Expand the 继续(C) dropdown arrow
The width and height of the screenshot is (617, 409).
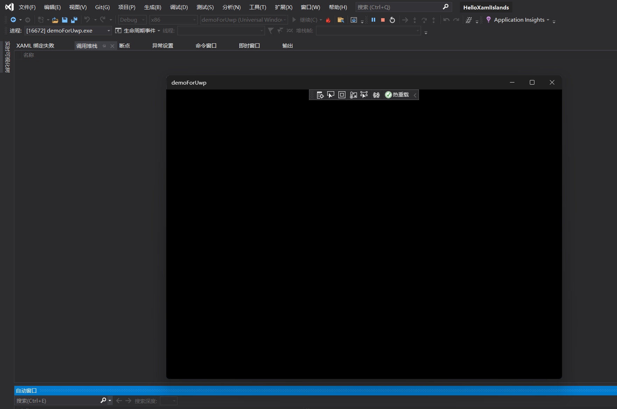pyautogui.click(x=321, y=20)
